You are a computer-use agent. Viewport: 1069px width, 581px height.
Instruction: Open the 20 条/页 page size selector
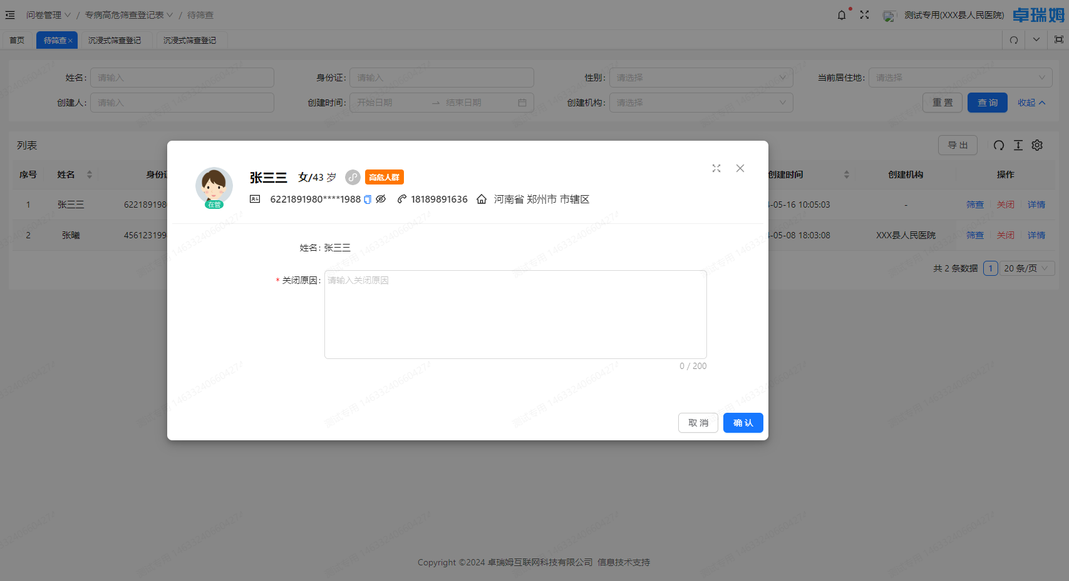tap(1026, 268)
